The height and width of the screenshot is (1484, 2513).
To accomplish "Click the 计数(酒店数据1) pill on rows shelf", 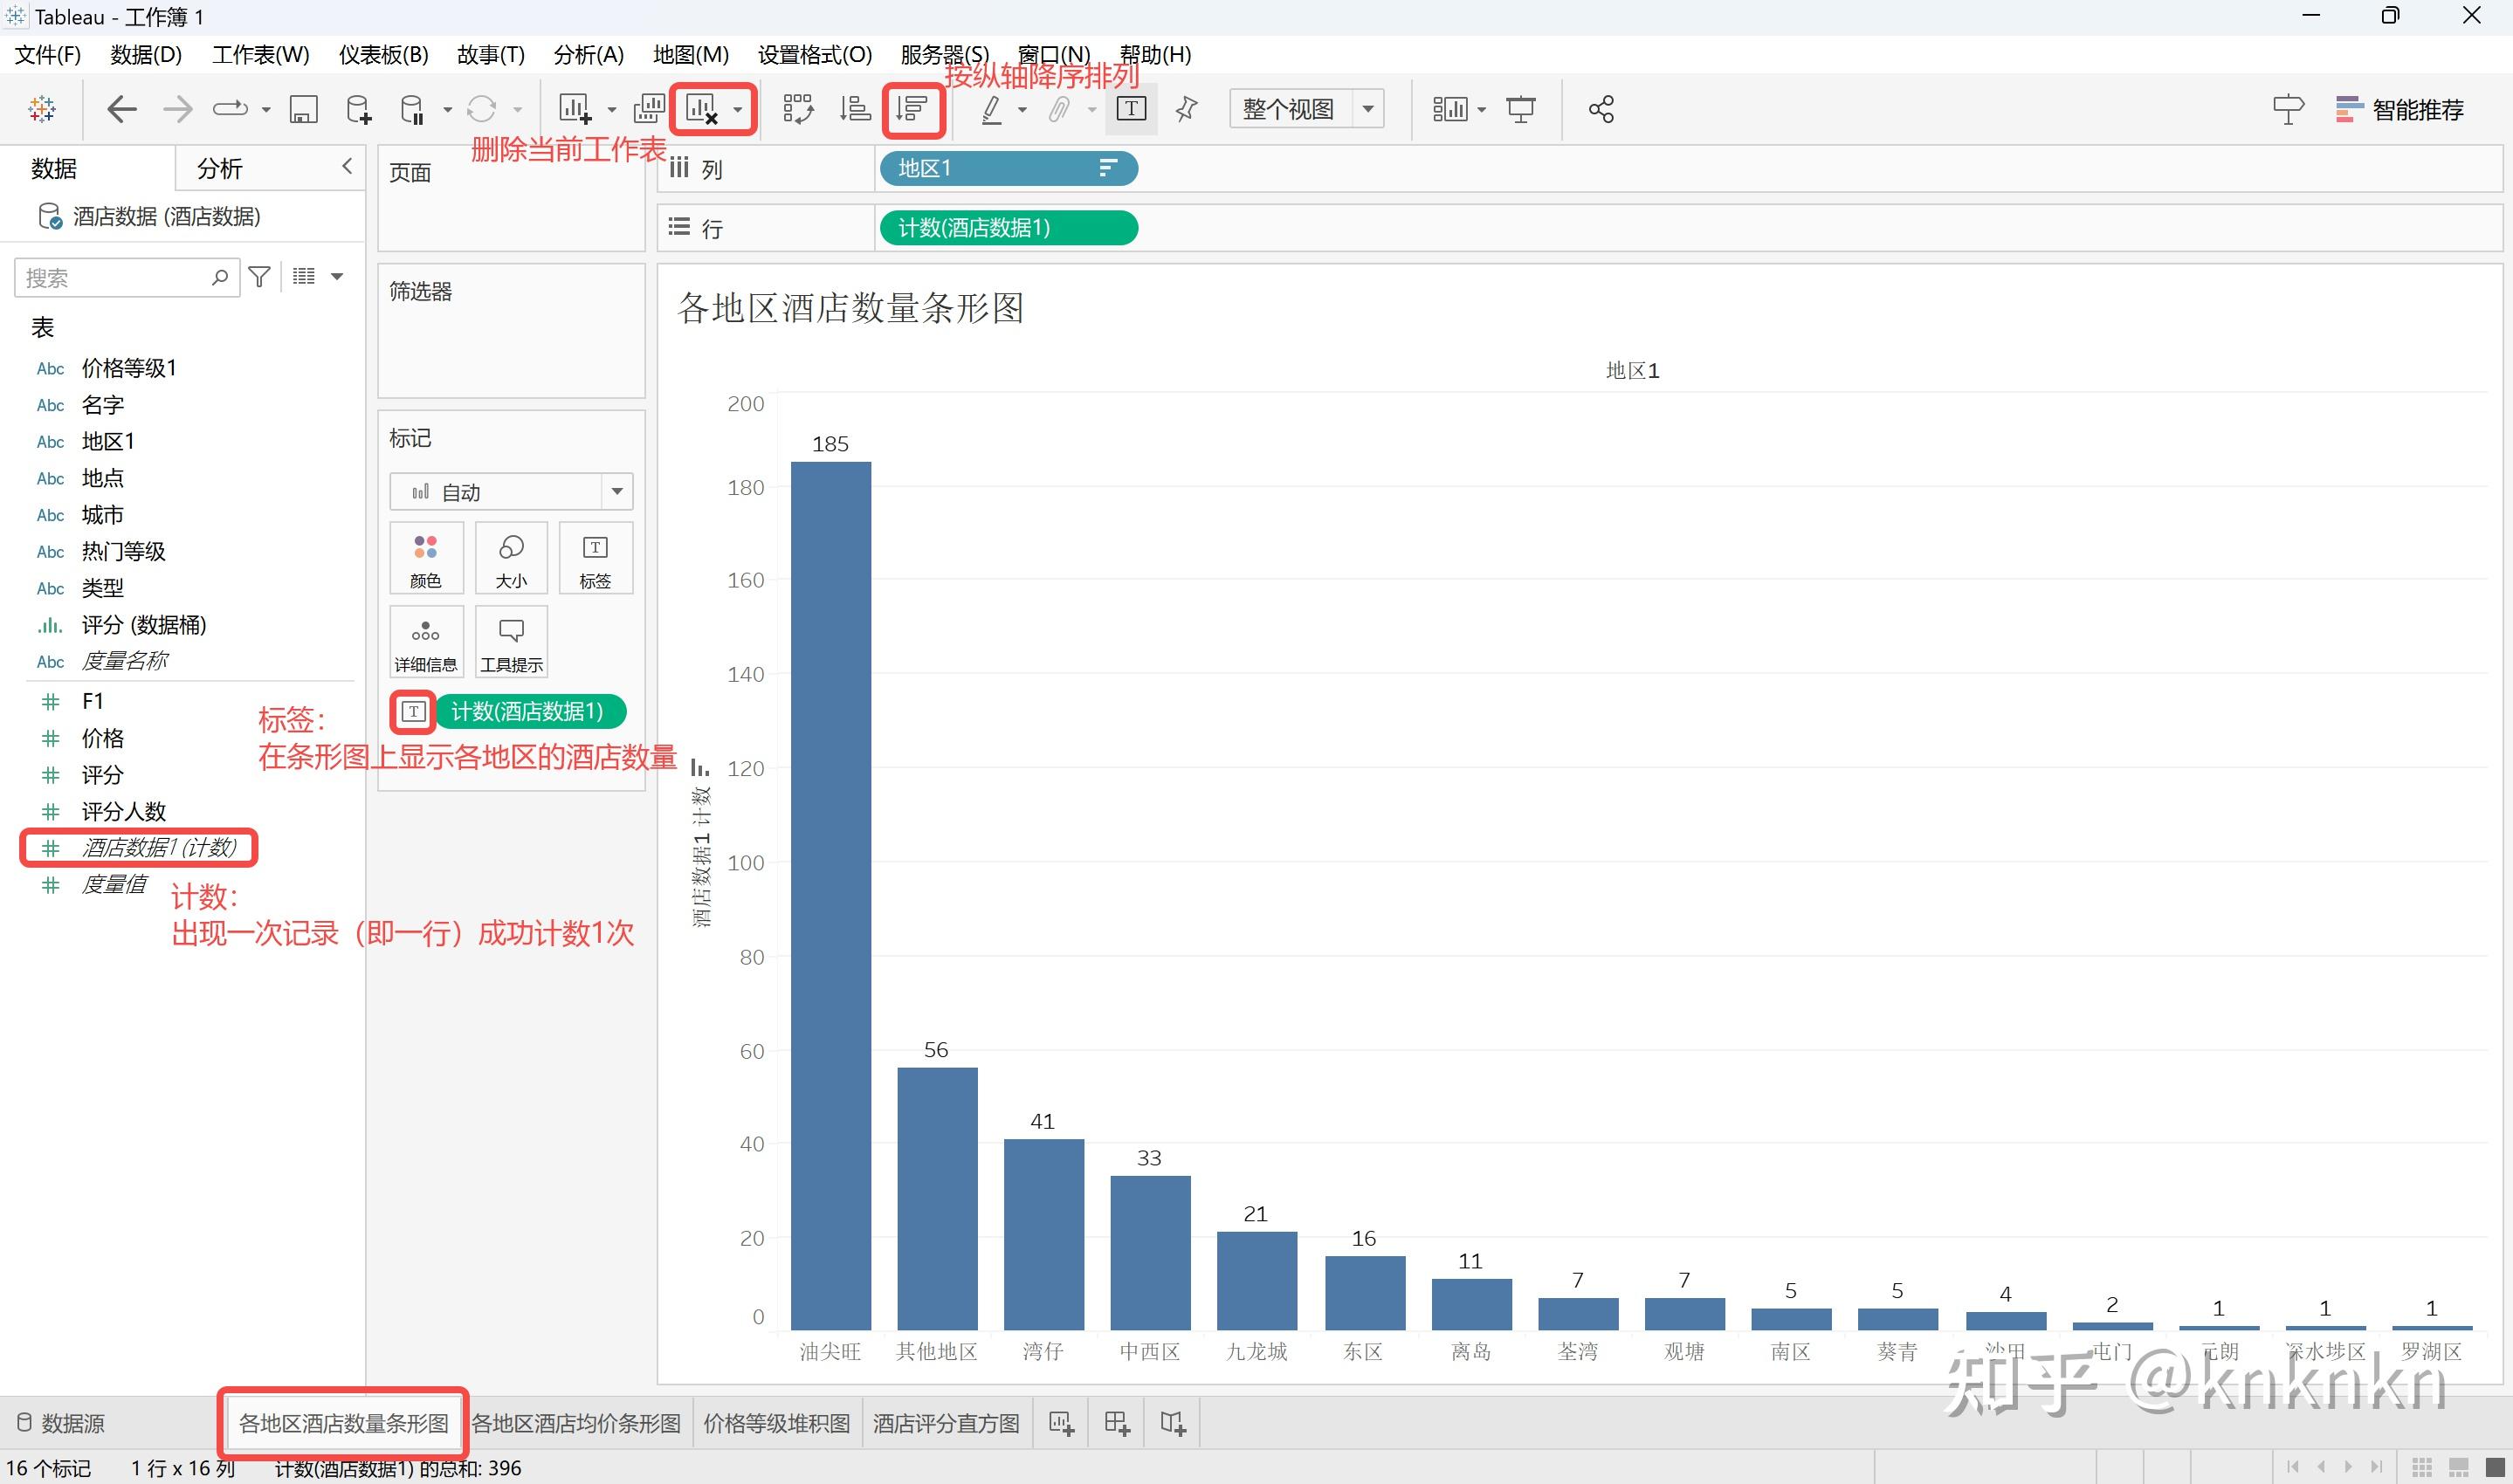I will (x=1008, y=228).
